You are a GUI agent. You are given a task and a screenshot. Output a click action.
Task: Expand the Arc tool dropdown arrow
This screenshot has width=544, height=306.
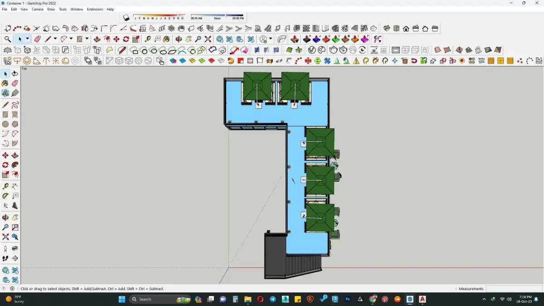click(x=71, y=39)
